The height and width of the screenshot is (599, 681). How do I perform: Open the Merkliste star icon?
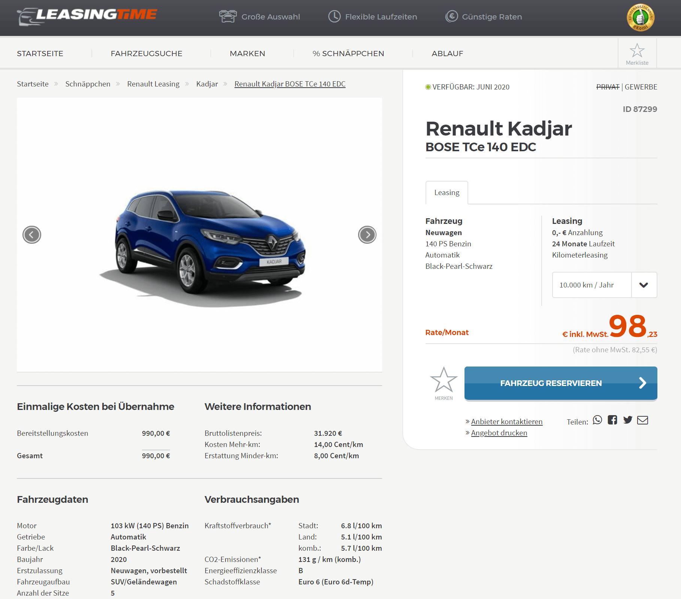tap(637, 50)
